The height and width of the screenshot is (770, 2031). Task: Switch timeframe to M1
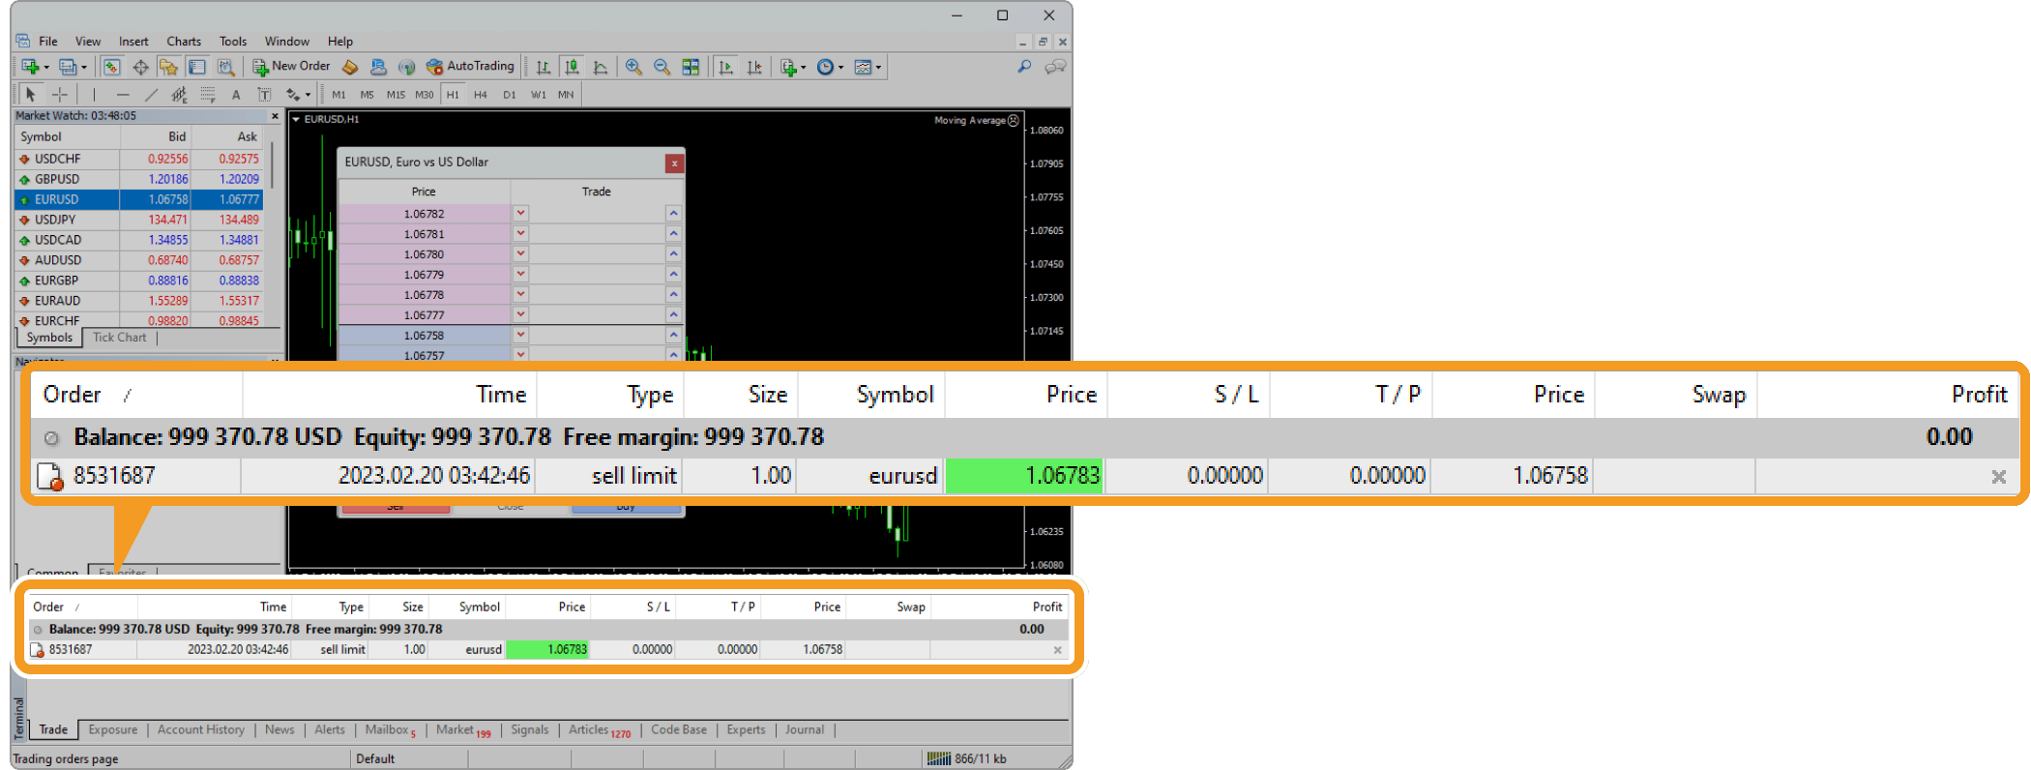pos(338,95)
